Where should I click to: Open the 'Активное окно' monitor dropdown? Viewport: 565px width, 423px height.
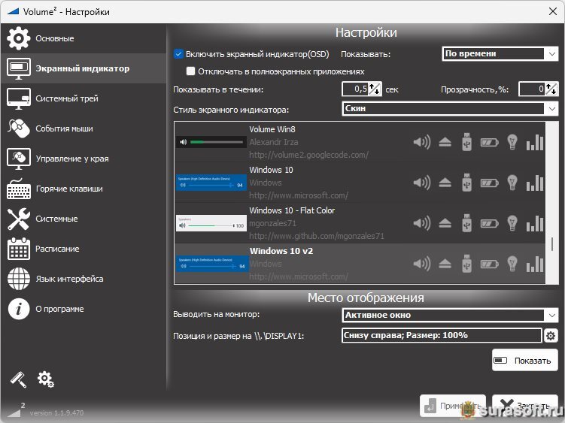coord(449,315)
